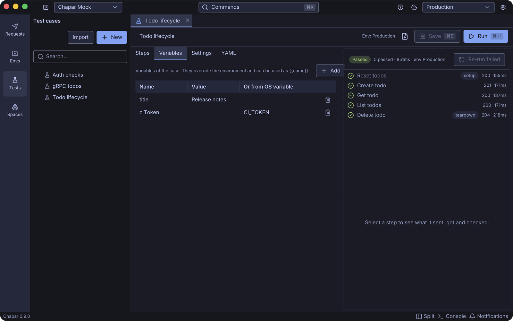Open Console in status bar
513x321 pixels.
pyautogui.click(x=452, y=316)
